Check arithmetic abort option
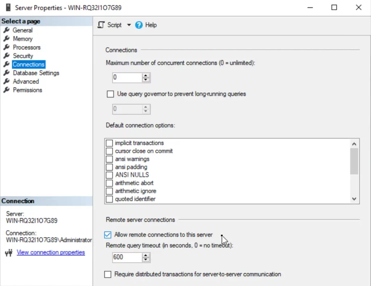The image size is (371, 286). point(109,183)
